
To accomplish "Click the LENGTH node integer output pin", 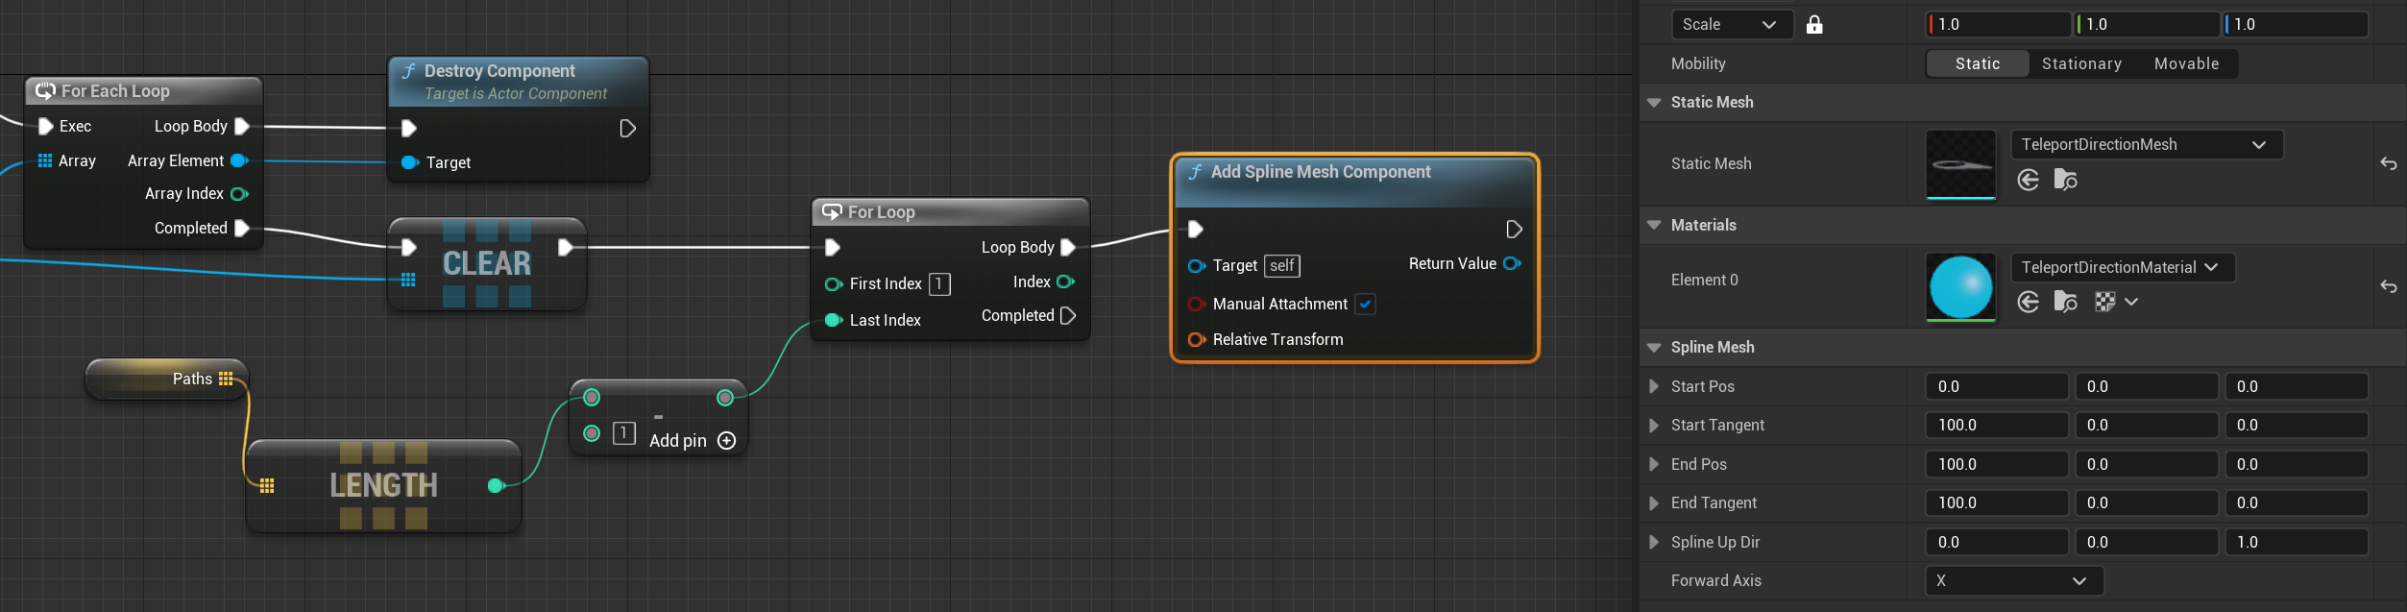I will point(496,485).
